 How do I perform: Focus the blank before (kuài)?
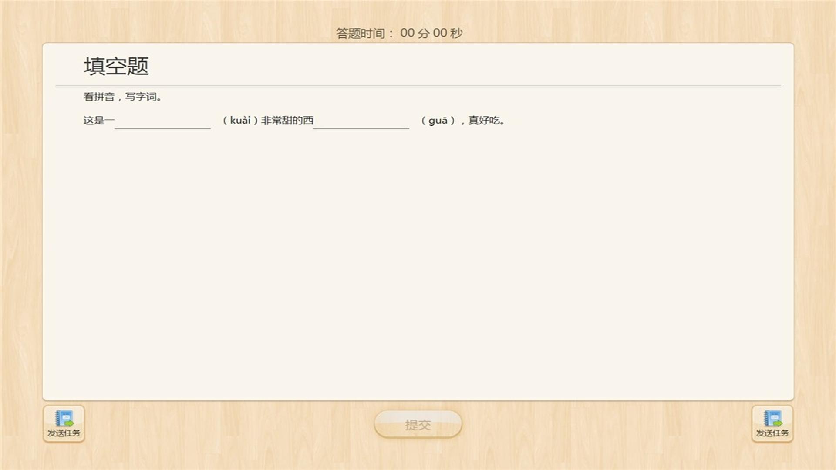click(162, 121)
